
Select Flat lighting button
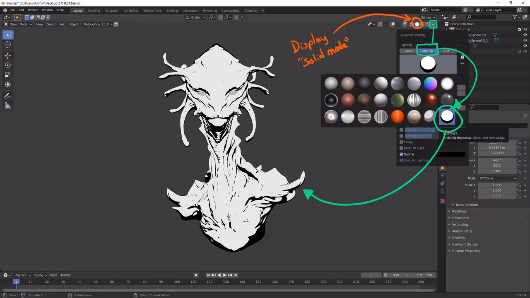[446, 51]
